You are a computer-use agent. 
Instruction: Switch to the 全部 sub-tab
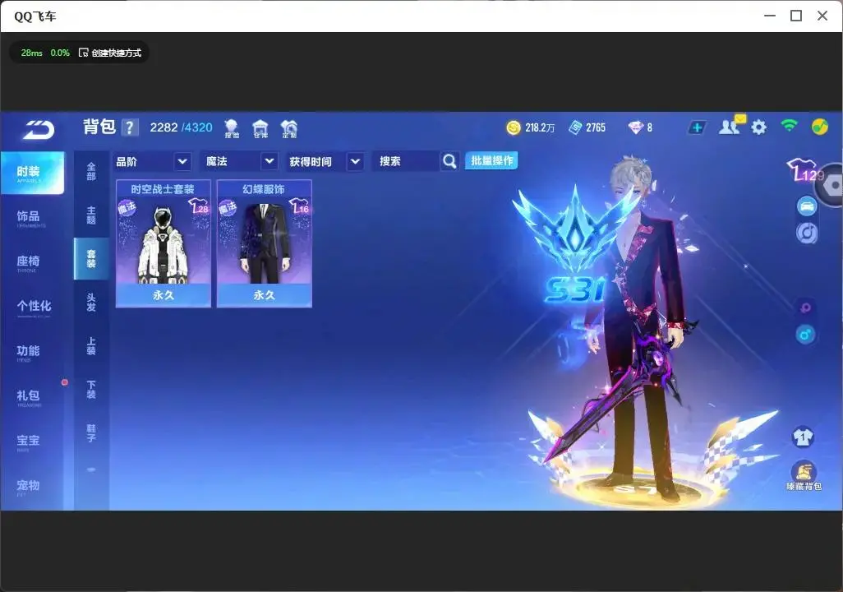(x=91, y=172)
